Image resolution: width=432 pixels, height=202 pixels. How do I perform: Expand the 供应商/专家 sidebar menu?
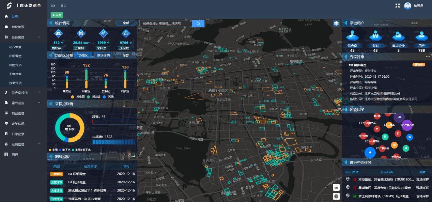click(24, 92)
